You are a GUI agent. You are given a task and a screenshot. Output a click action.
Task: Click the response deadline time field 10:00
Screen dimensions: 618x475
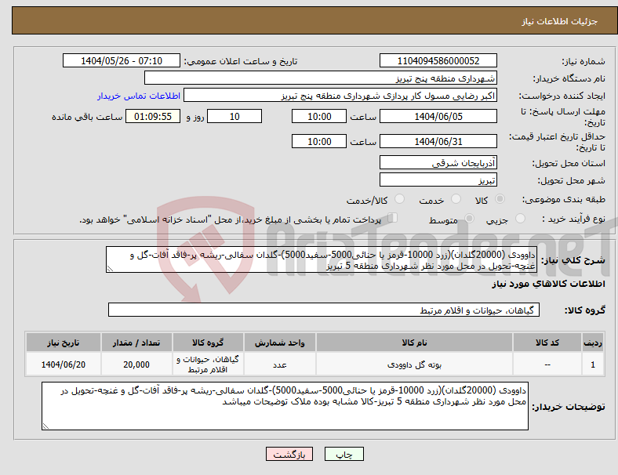[319, 117]
